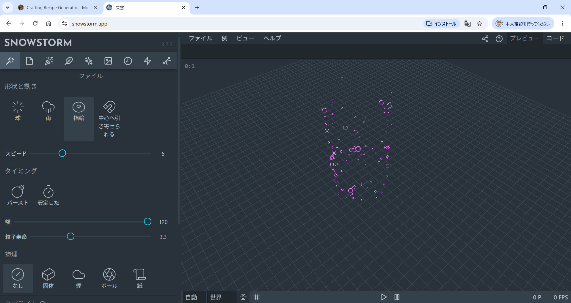Click the インストール install button
Screen dimensions: 571x303
click(x=442, y=24)
